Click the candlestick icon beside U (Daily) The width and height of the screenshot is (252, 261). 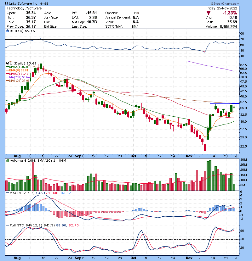tap(7, 63)
